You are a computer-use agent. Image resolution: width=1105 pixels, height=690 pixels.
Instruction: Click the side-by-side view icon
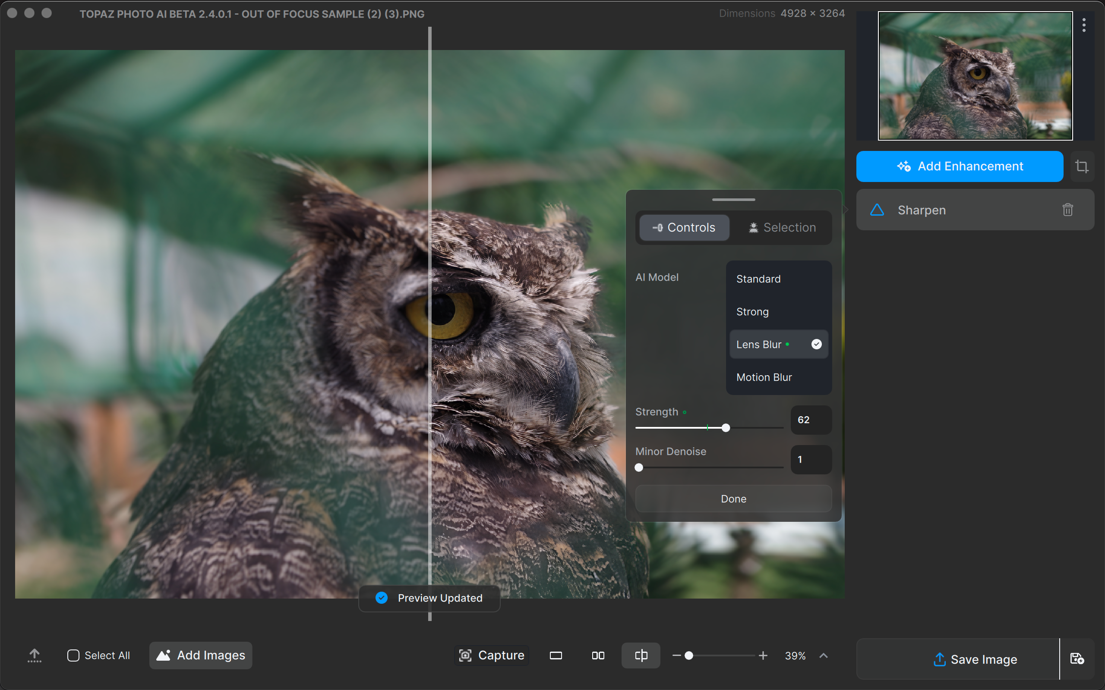pyautogui.click(x=597, y=655)
